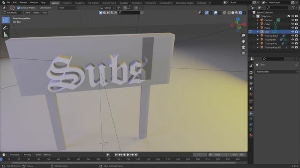Click the blue Z axis gizmo
Screen dimensions: 300x168
click(238, 19)
